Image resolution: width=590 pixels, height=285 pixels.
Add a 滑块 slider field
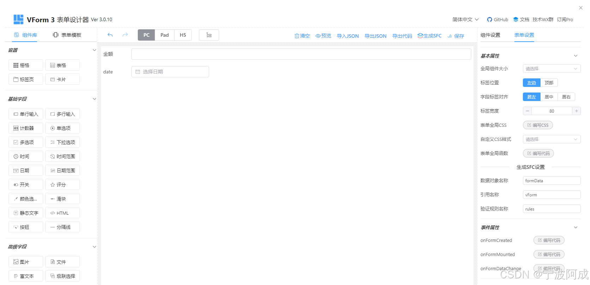(x=63, y=198)
